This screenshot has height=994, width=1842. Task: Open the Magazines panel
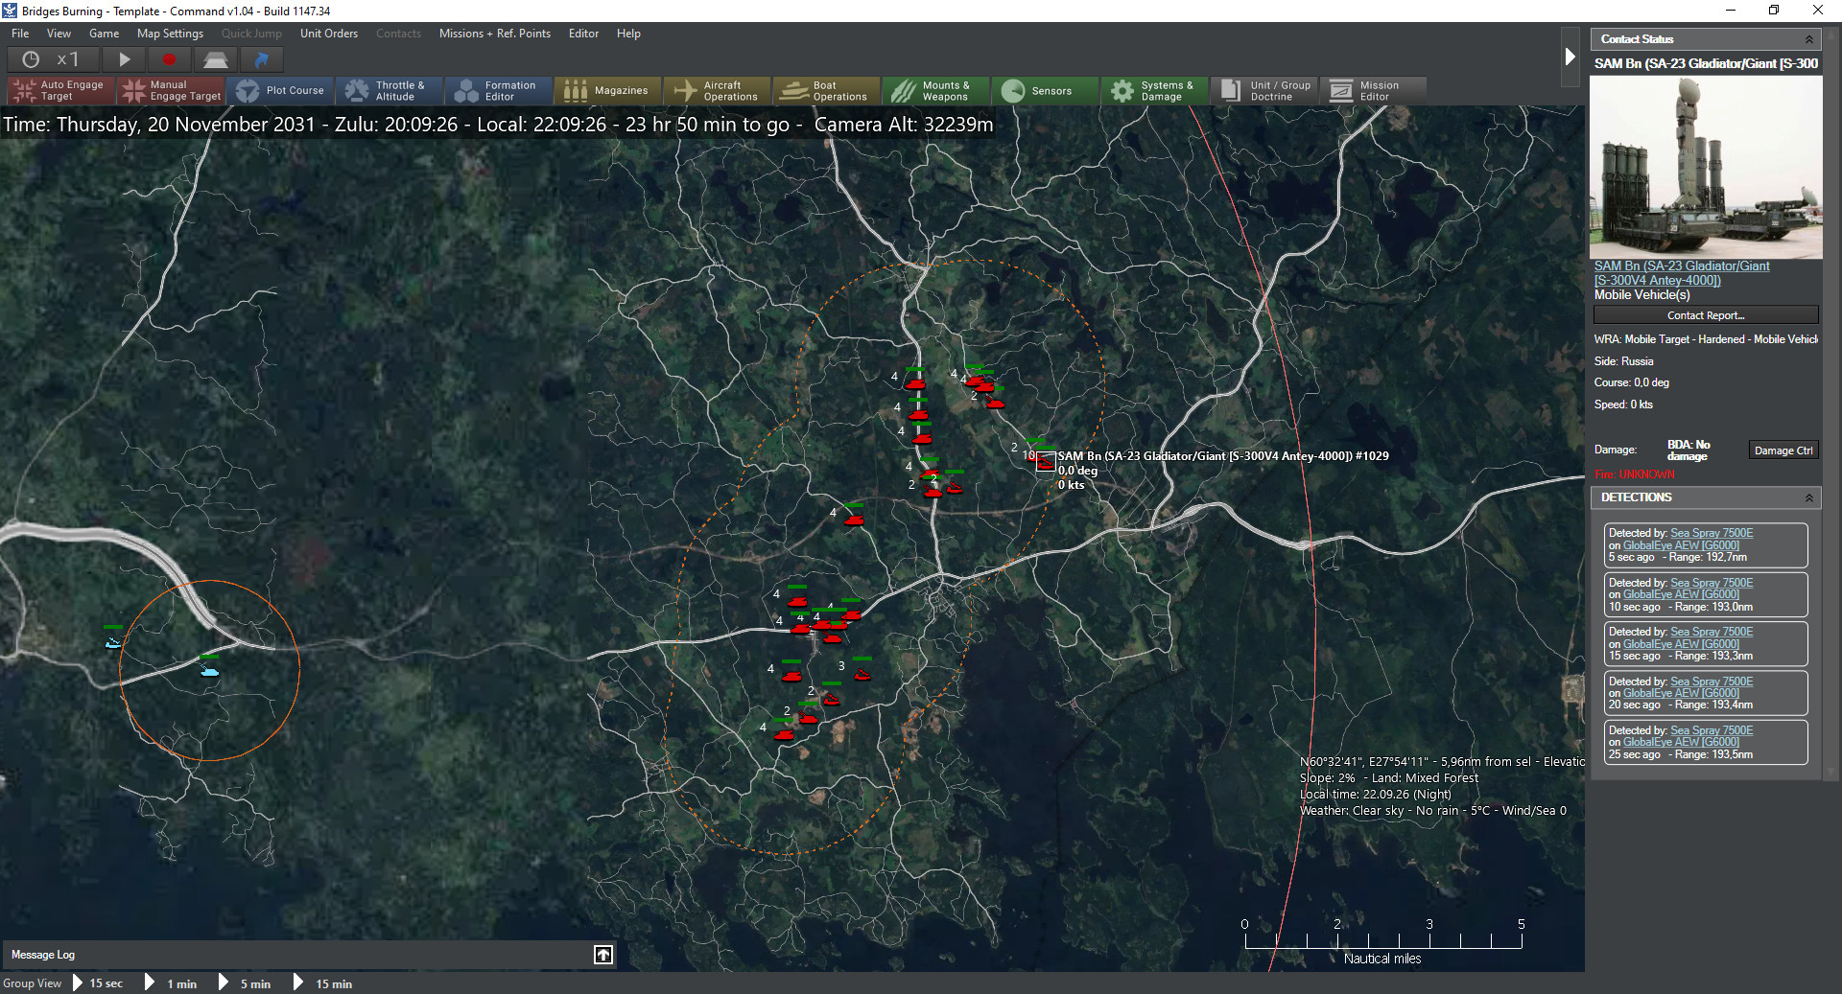tap(607, 91)
